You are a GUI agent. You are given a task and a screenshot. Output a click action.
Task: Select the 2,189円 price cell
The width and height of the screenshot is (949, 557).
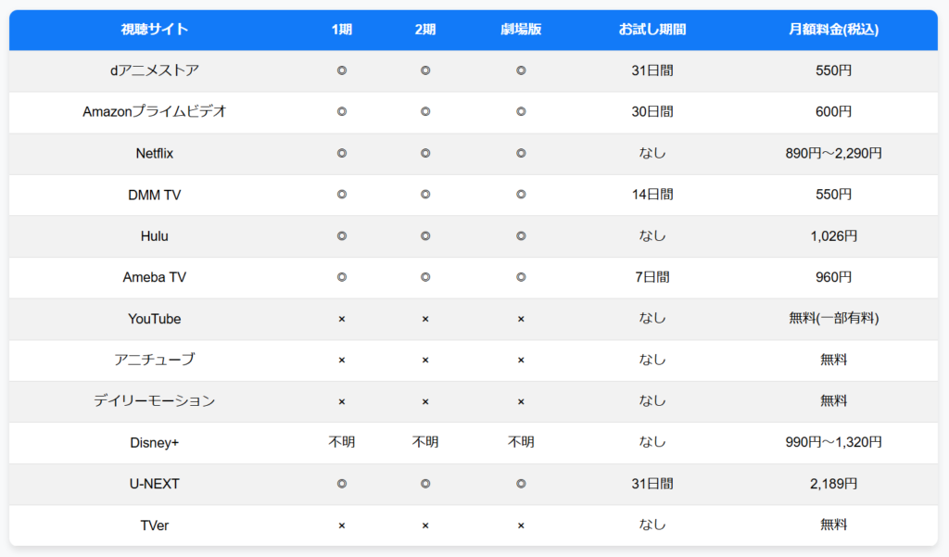point(833,484)
